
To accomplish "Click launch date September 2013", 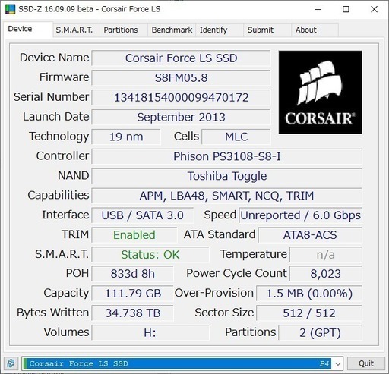I will coord(181,117).
